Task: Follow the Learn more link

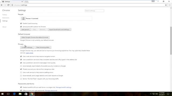Action: tap(29, 53)
